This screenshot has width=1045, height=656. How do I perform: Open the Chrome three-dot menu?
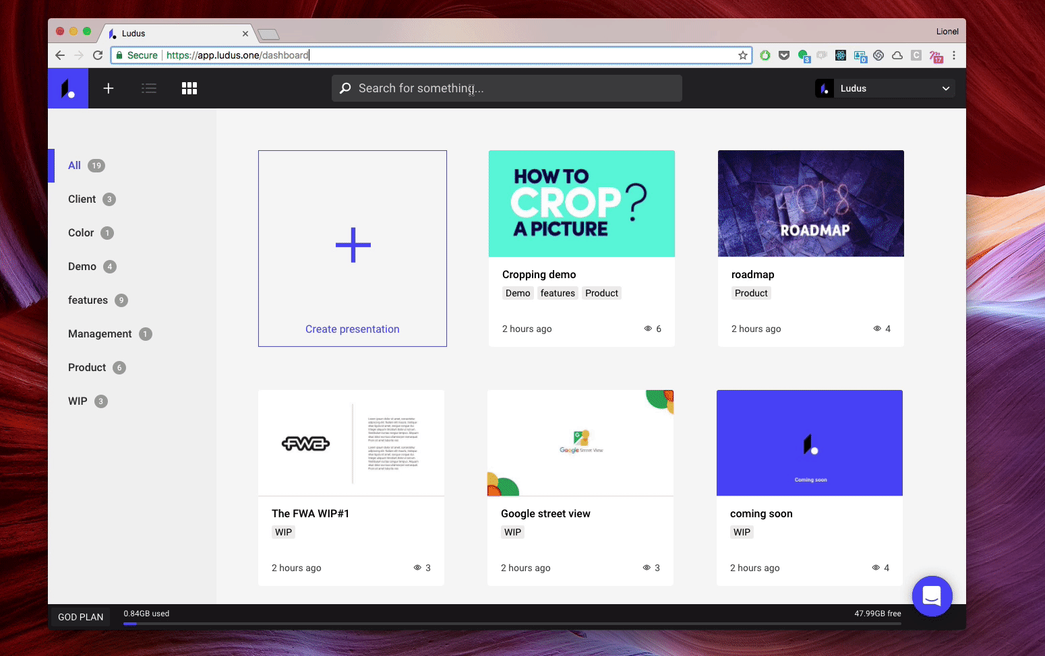click(954, 55)
